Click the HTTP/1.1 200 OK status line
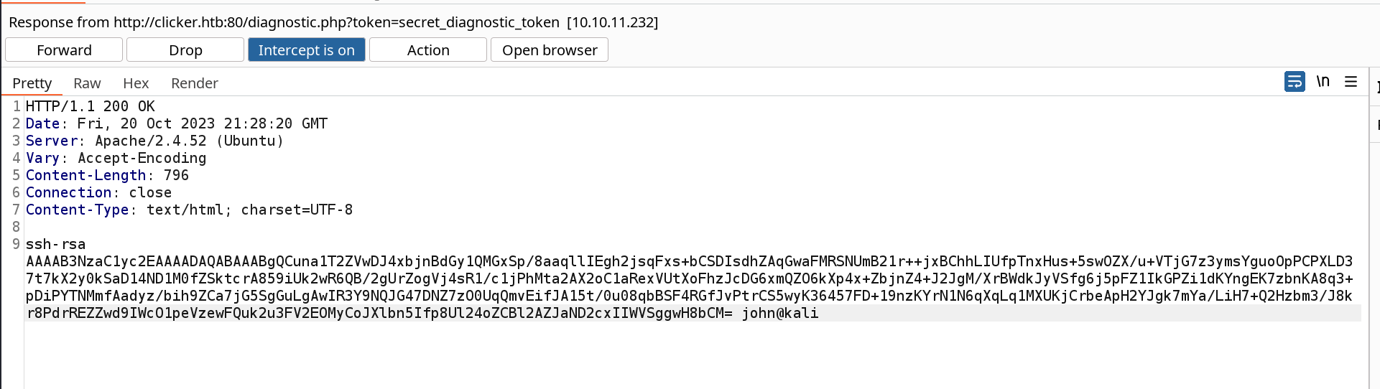The height and width of the screenshot is (389, 1380). click(x=91, y=106)
